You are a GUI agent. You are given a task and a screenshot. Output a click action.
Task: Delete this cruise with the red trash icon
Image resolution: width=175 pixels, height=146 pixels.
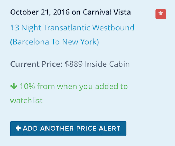click(x=161, y=14)
